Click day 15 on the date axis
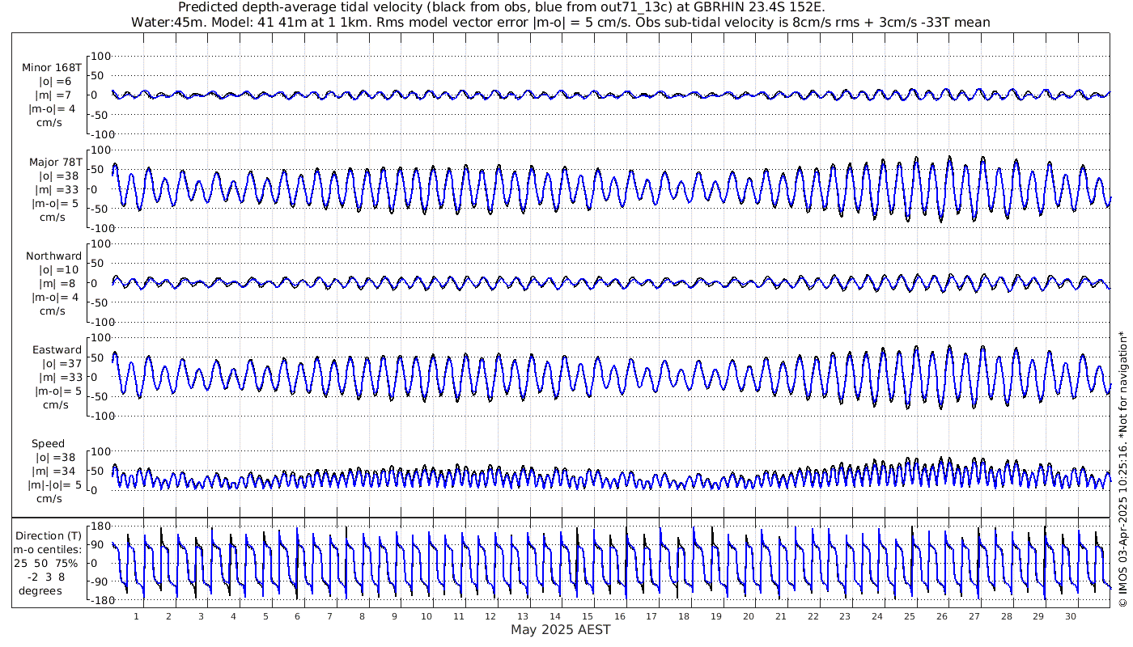This screenshot has height=647, width=1133. coord(588,616)
